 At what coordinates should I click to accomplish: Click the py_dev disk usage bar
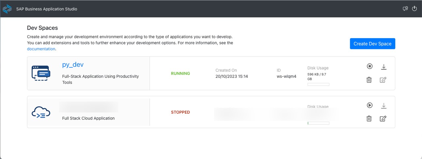pyautogui.click(x=318, y=84)
